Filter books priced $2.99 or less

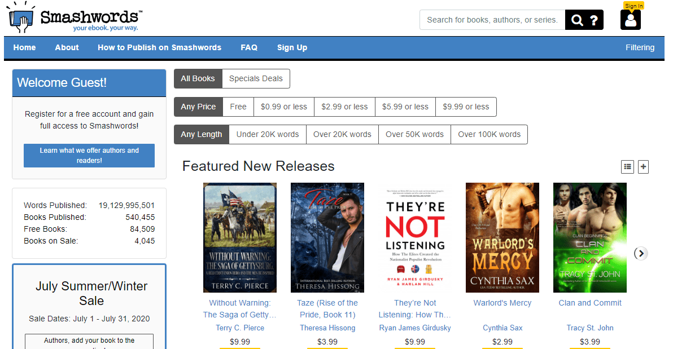(x=344, y=107)
